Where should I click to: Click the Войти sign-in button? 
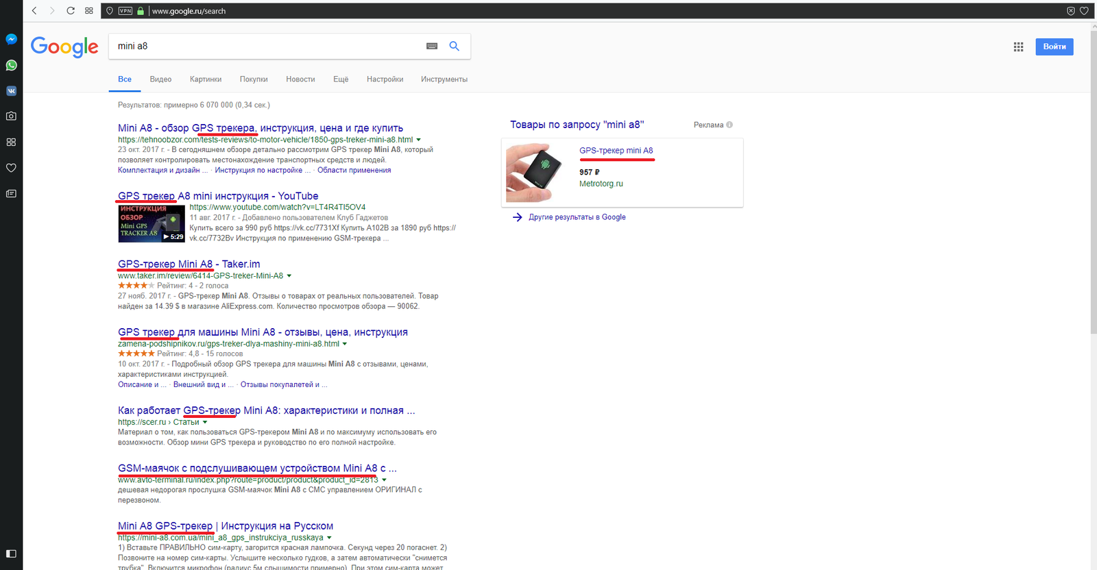click(1054, 47)
